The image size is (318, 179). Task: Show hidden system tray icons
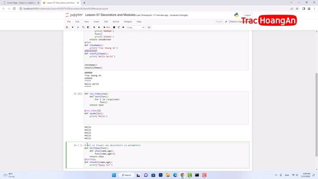coord(276,175)
